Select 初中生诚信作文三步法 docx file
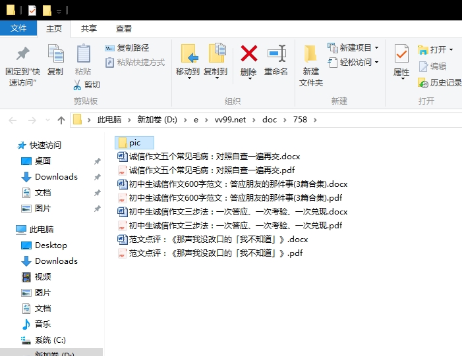Image resolution: width=462 pixels, height=356 pixels. [x=233, y=212]
